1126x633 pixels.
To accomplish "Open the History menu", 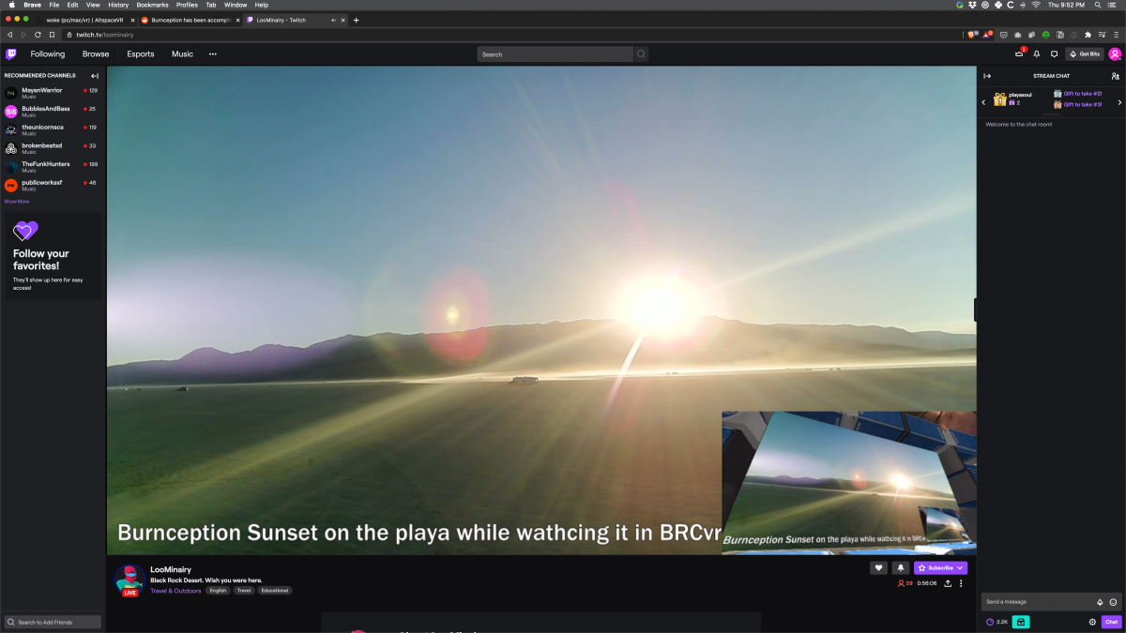I will tap(118, 5).
